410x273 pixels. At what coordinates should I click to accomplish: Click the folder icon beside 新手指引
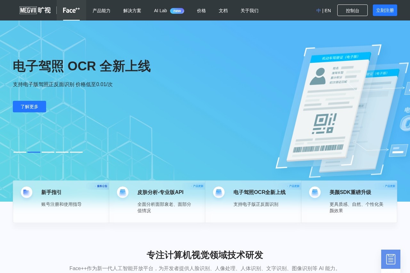(x=27, y=192)
